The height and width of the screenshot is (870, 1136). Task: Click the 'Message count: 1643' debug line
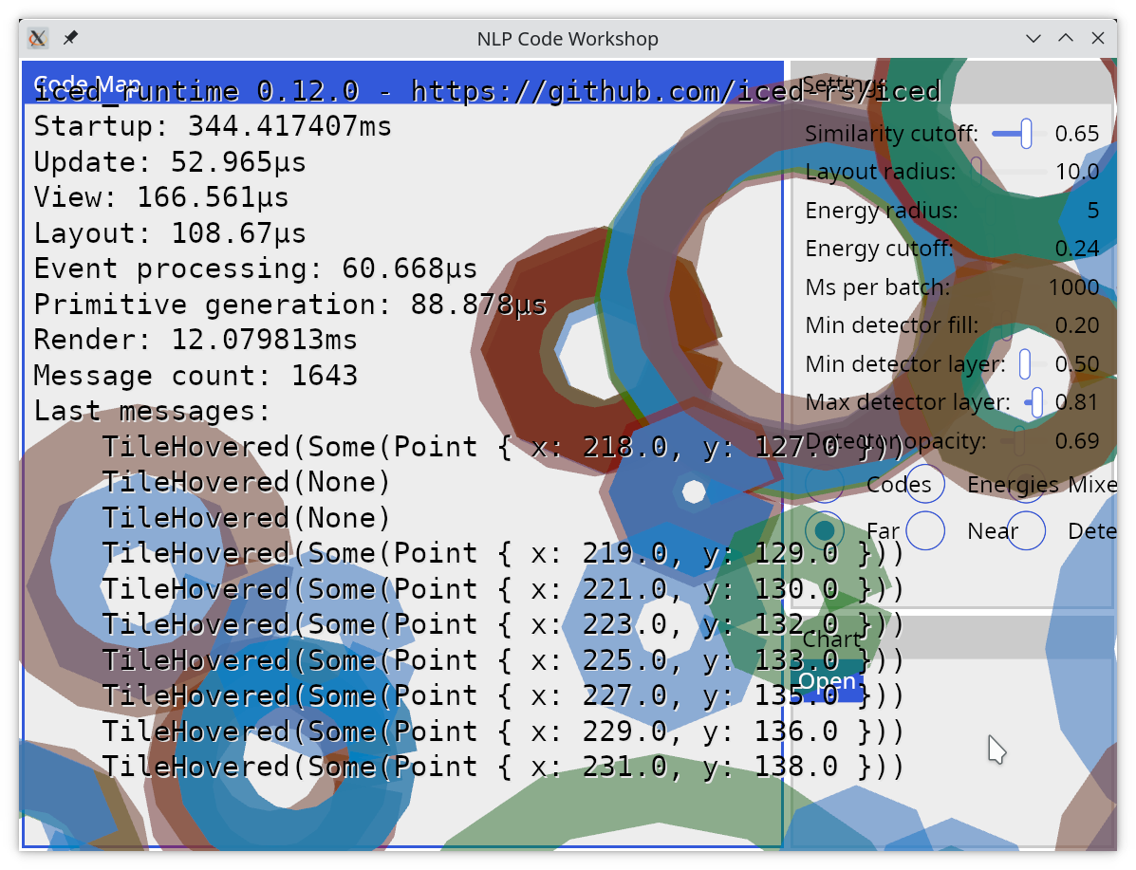(196, 376)
